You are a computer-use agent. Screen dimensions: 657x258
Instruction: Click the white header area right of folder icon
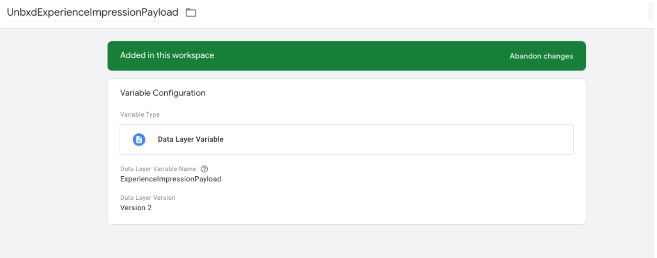pos(418,14)
